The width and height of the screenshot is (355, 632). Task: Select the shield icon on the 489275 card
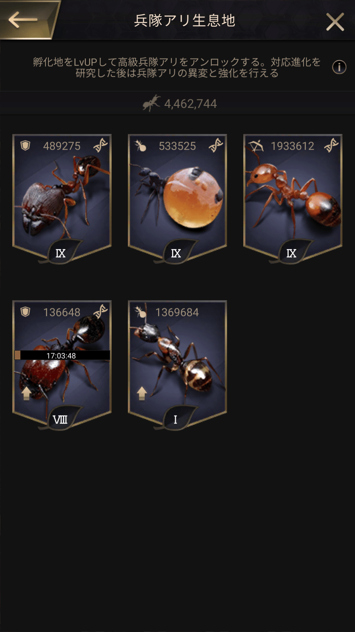coord(25,145)
